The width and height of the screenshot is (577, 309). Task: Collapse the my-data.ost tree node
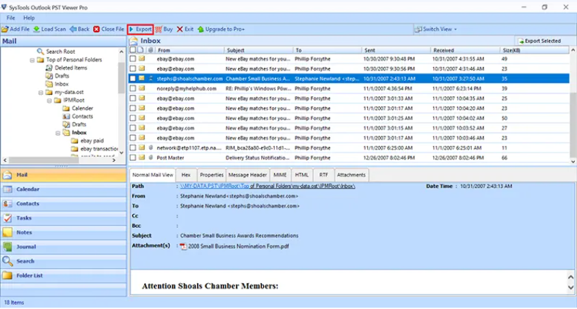(x=41, y=93)
